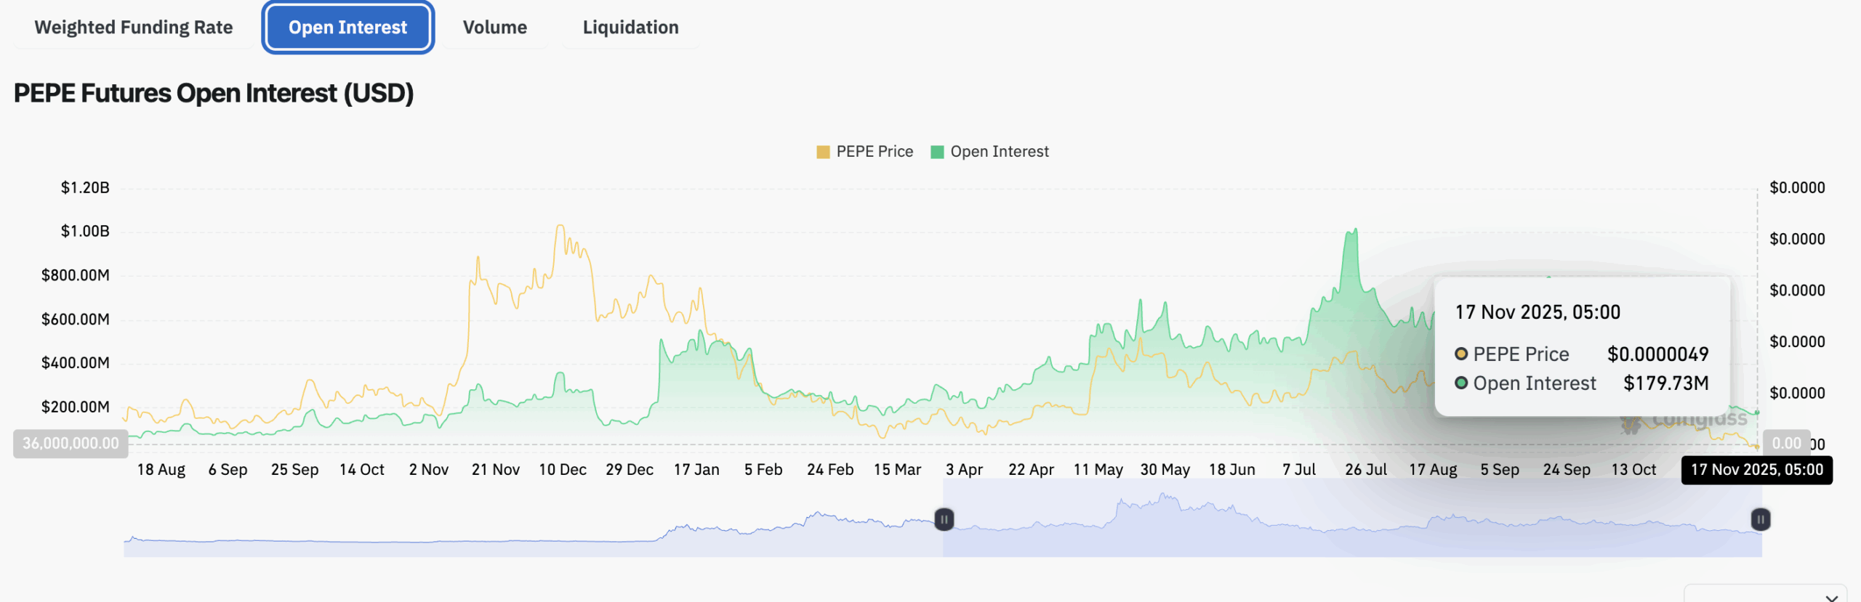Click the Open Interest peak near 26 Jul

point(1353,232)
